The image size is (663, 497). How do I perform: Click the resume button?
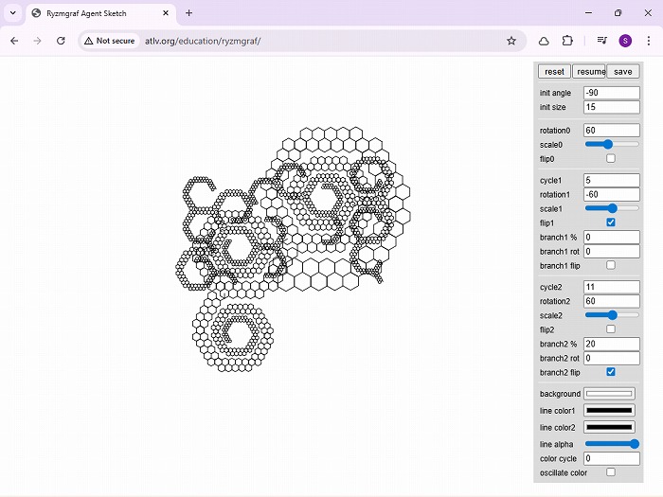[589, 72]
